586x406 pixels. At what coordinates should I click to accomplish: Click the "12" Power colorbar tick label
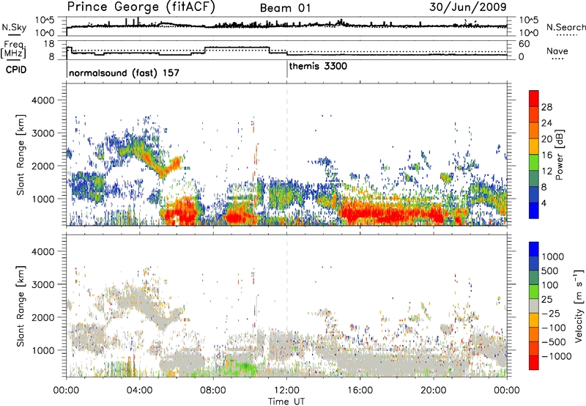coord(546,171)
